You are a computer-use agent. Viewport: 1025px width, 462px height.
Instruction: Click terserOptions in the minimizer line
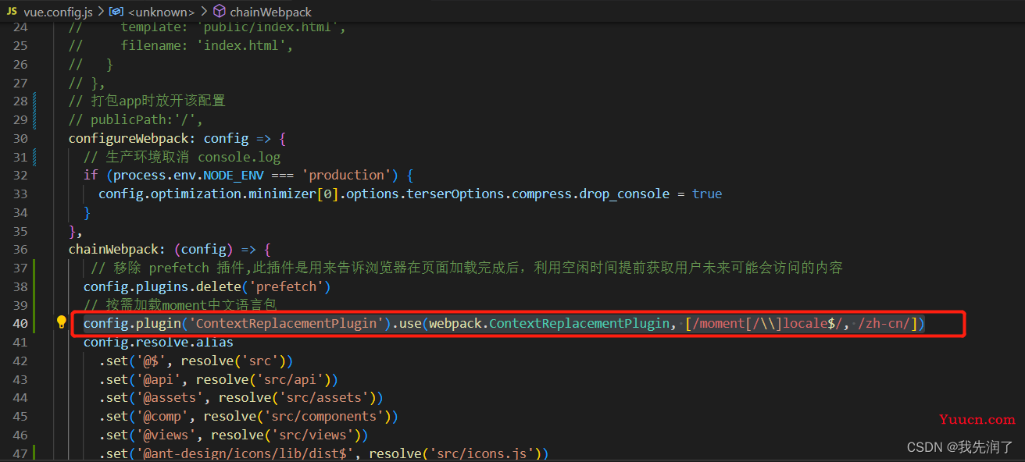455,194
